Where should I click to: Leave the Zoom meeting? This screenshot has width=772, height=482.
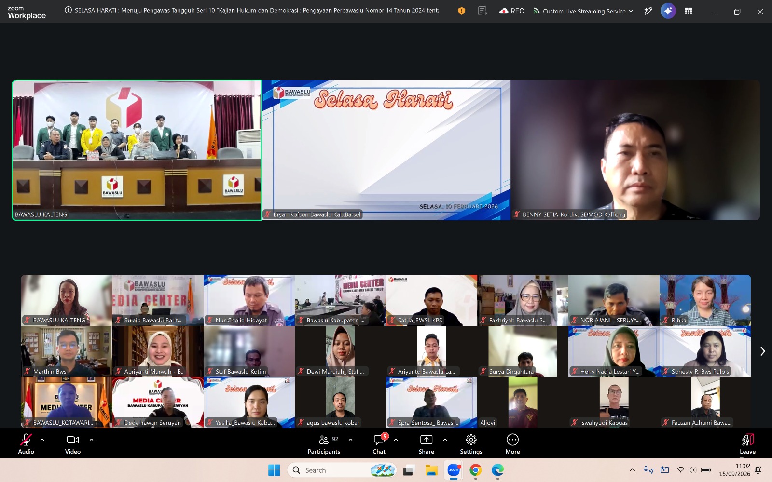point(747,443)
